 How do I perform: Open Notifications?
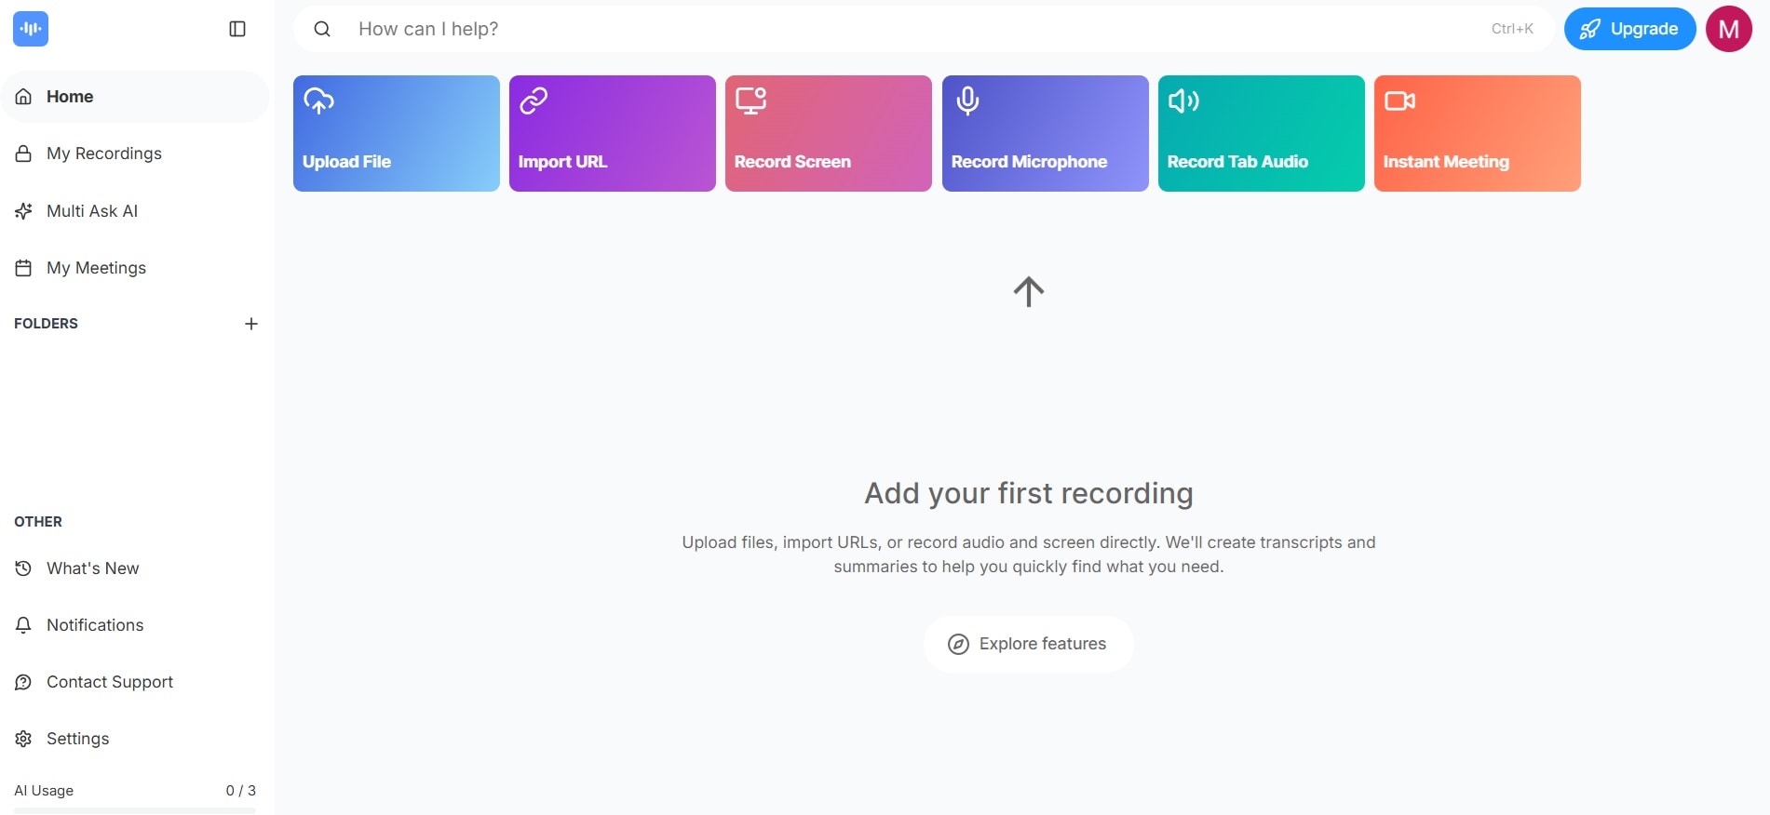click(135, 625)
